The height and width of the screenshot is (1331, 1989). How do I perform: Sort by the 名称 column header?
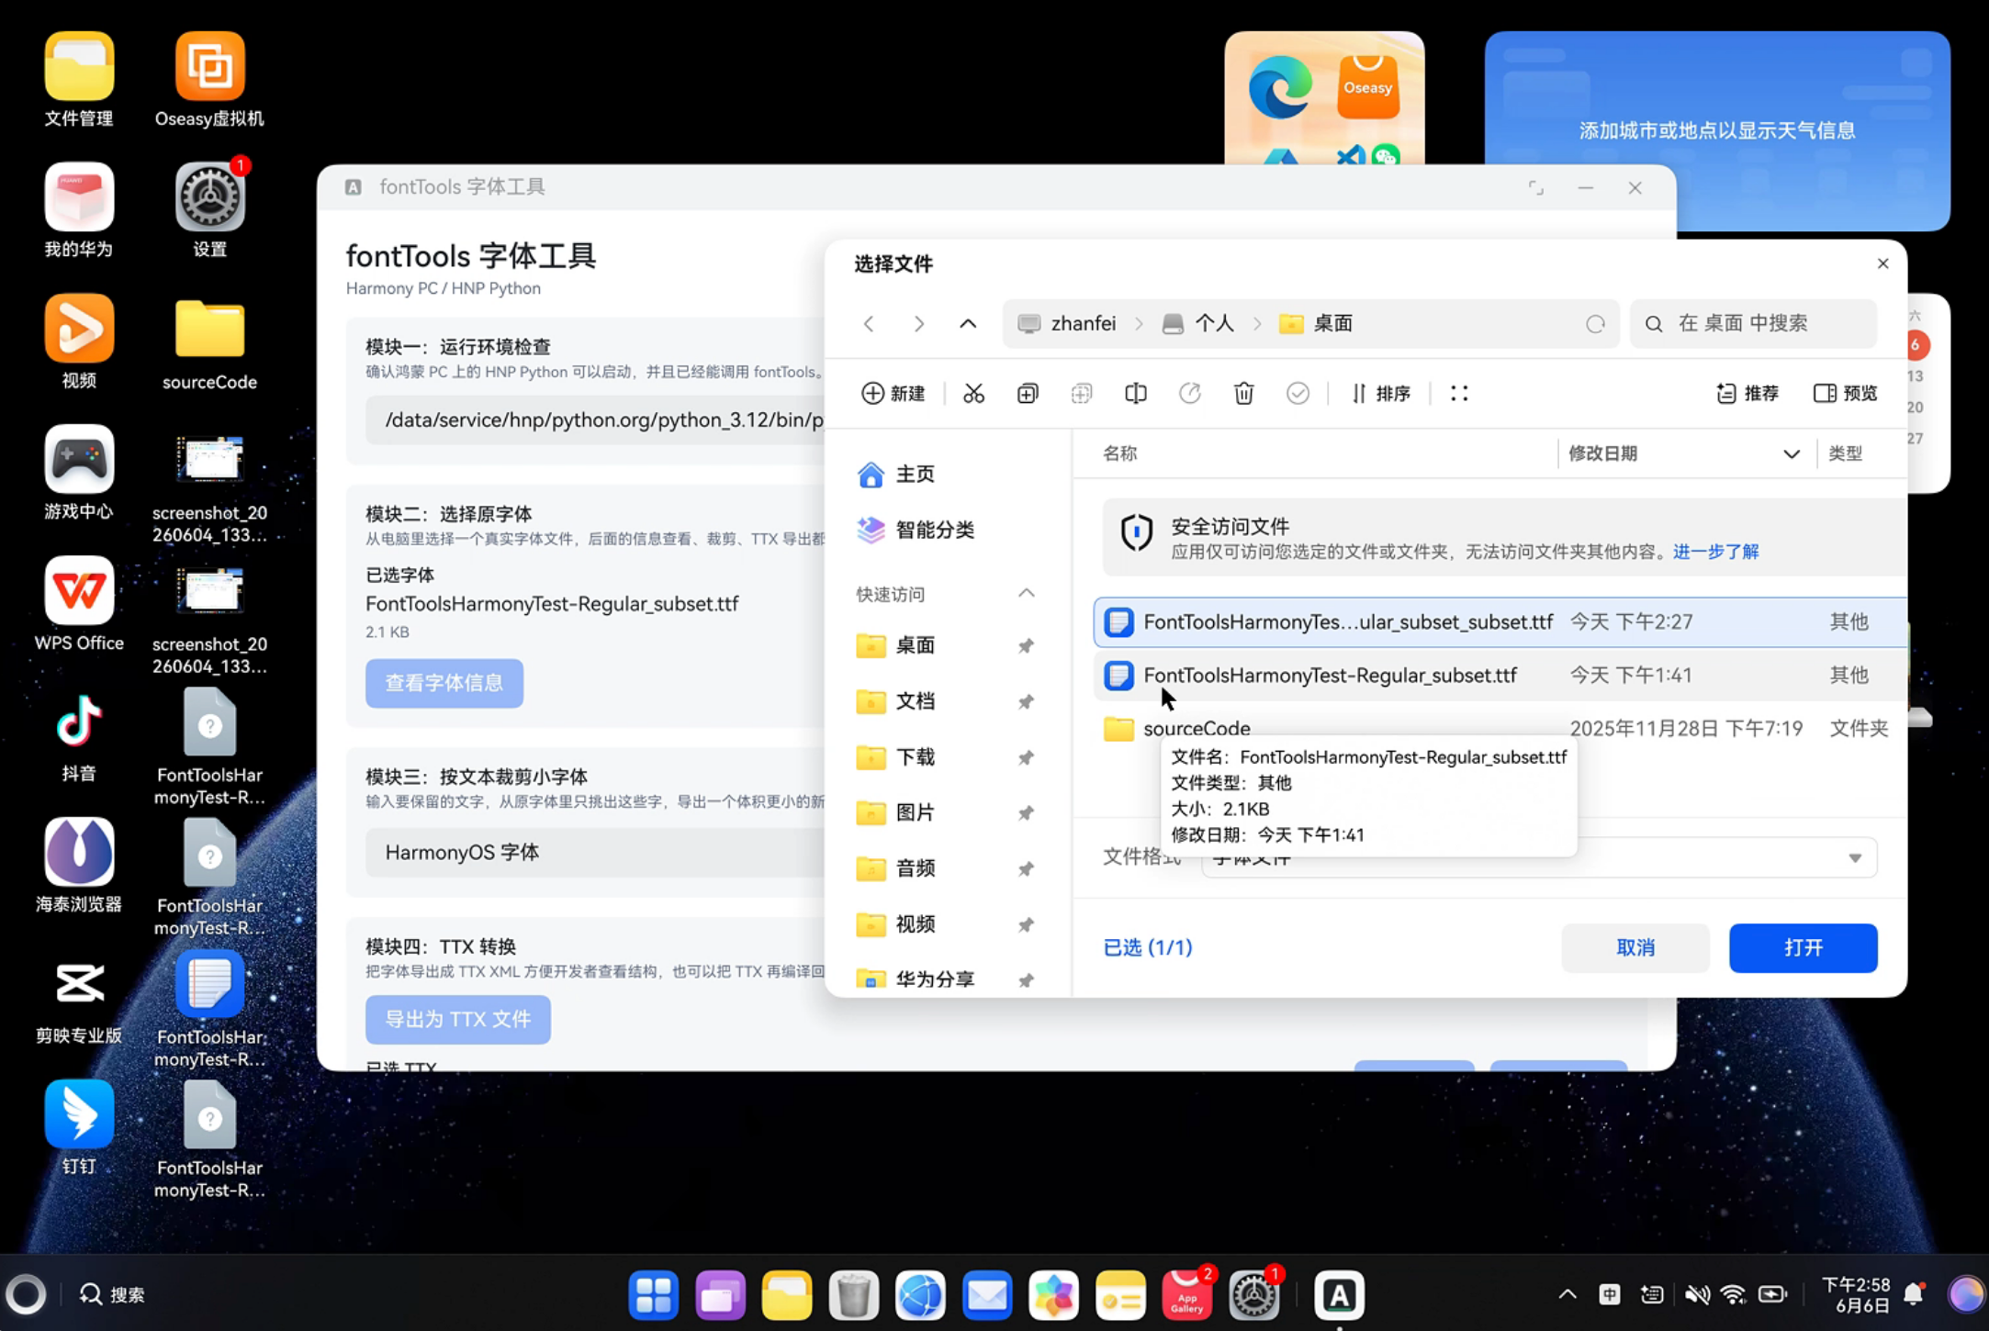[1119, 453]
